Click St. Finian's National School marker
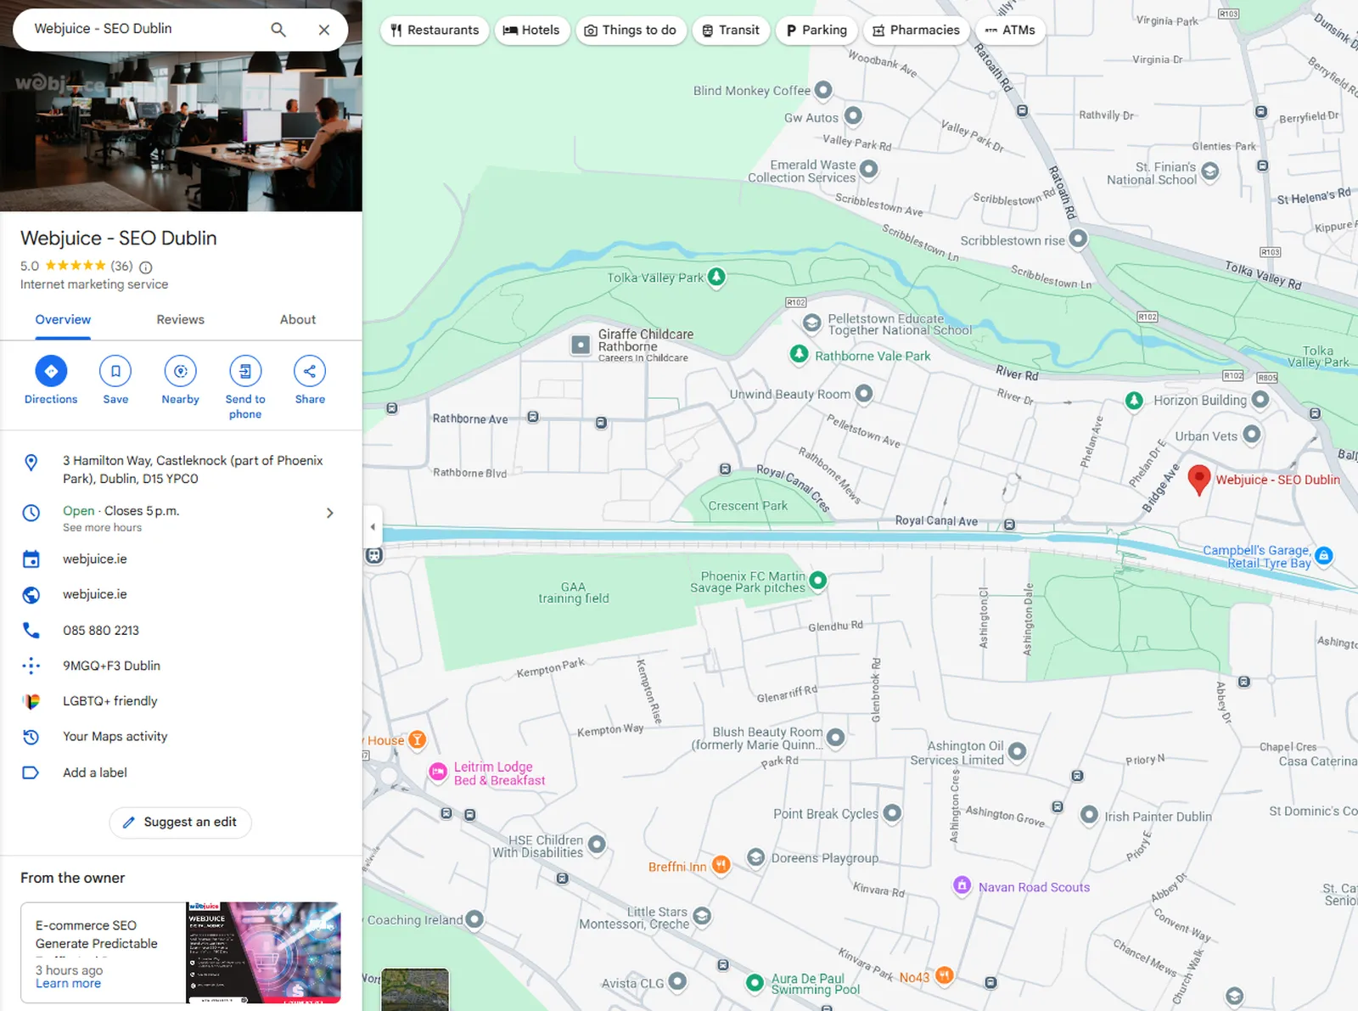The height and width of the screenshot is (1011, 1358). coord(1210,171)
